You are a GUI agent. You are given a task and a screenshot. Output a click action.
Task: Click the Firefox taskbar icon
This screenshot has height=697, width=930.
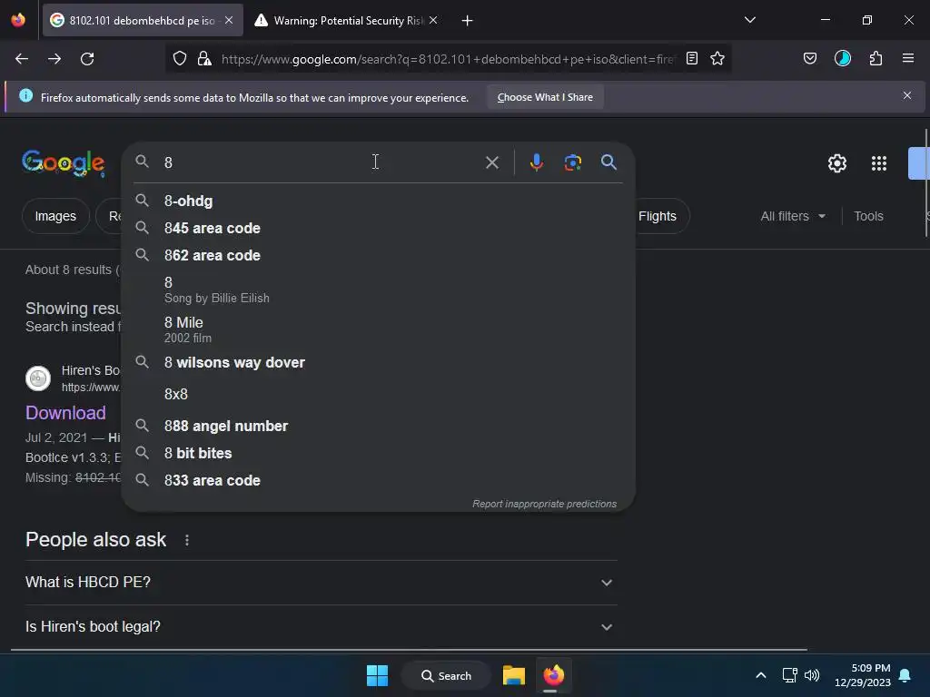553,675
